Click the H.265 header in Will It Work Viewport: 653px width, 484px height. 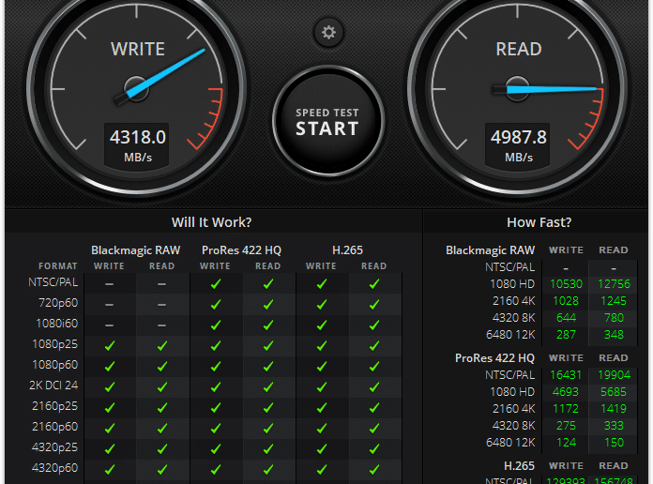[348, 250]
